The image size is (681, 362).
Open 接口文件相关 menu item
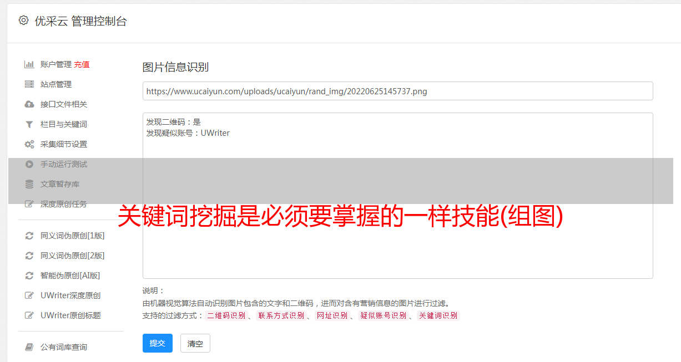click(x=64, y=104)
